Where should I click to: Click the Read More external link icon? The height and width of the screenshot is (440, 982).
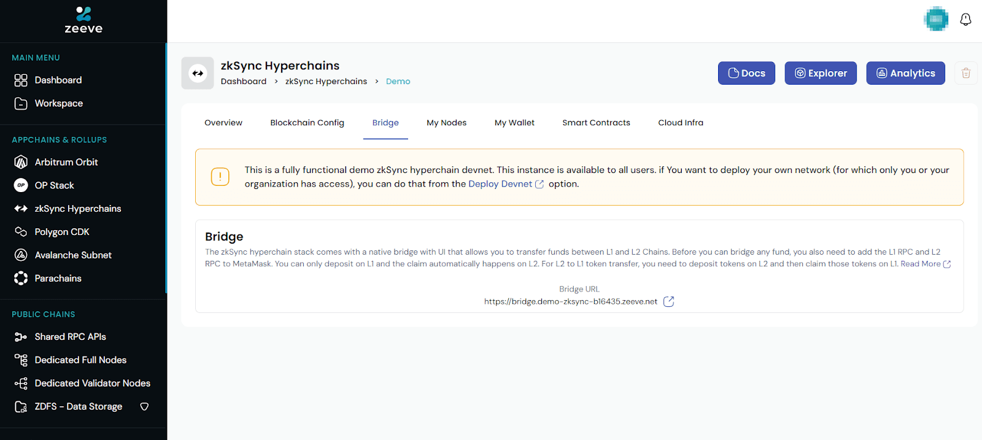coord(947,264)
